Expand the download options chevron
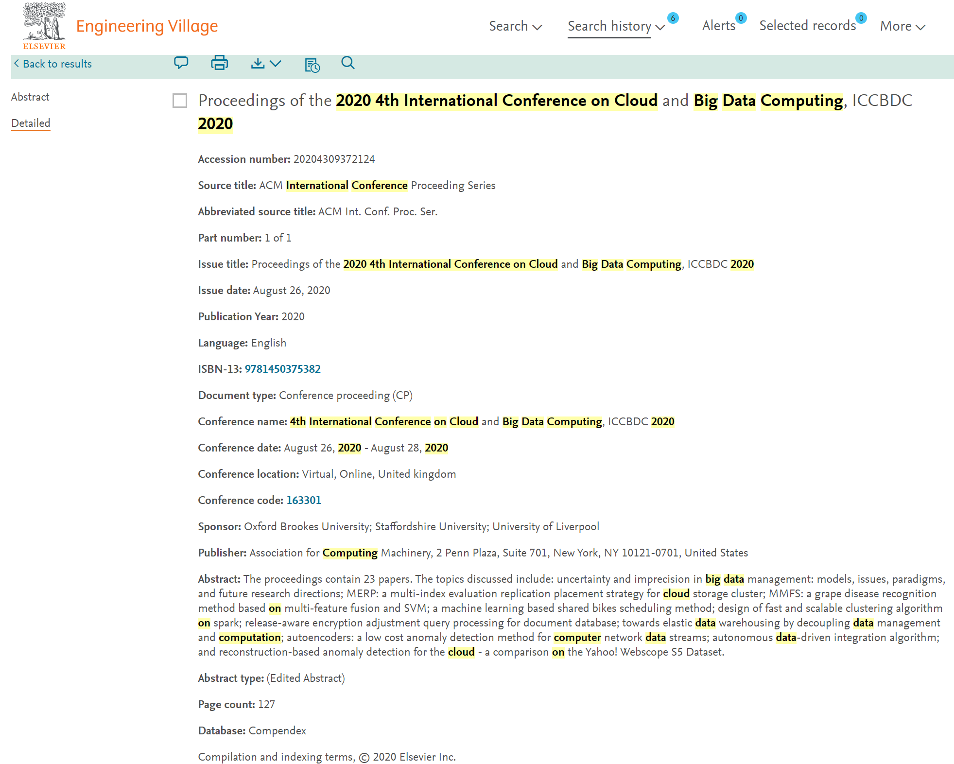 click(x=276, y=64)
